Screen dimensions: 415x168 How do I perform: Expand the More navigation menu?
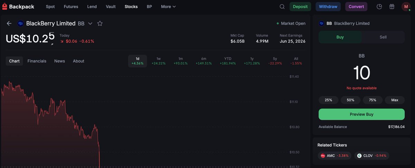(168, 7)
